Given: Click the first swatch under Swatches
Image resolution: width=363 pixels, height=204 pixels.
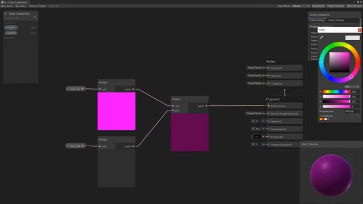Looking at the screenshot, I should (x=321, y=119).
